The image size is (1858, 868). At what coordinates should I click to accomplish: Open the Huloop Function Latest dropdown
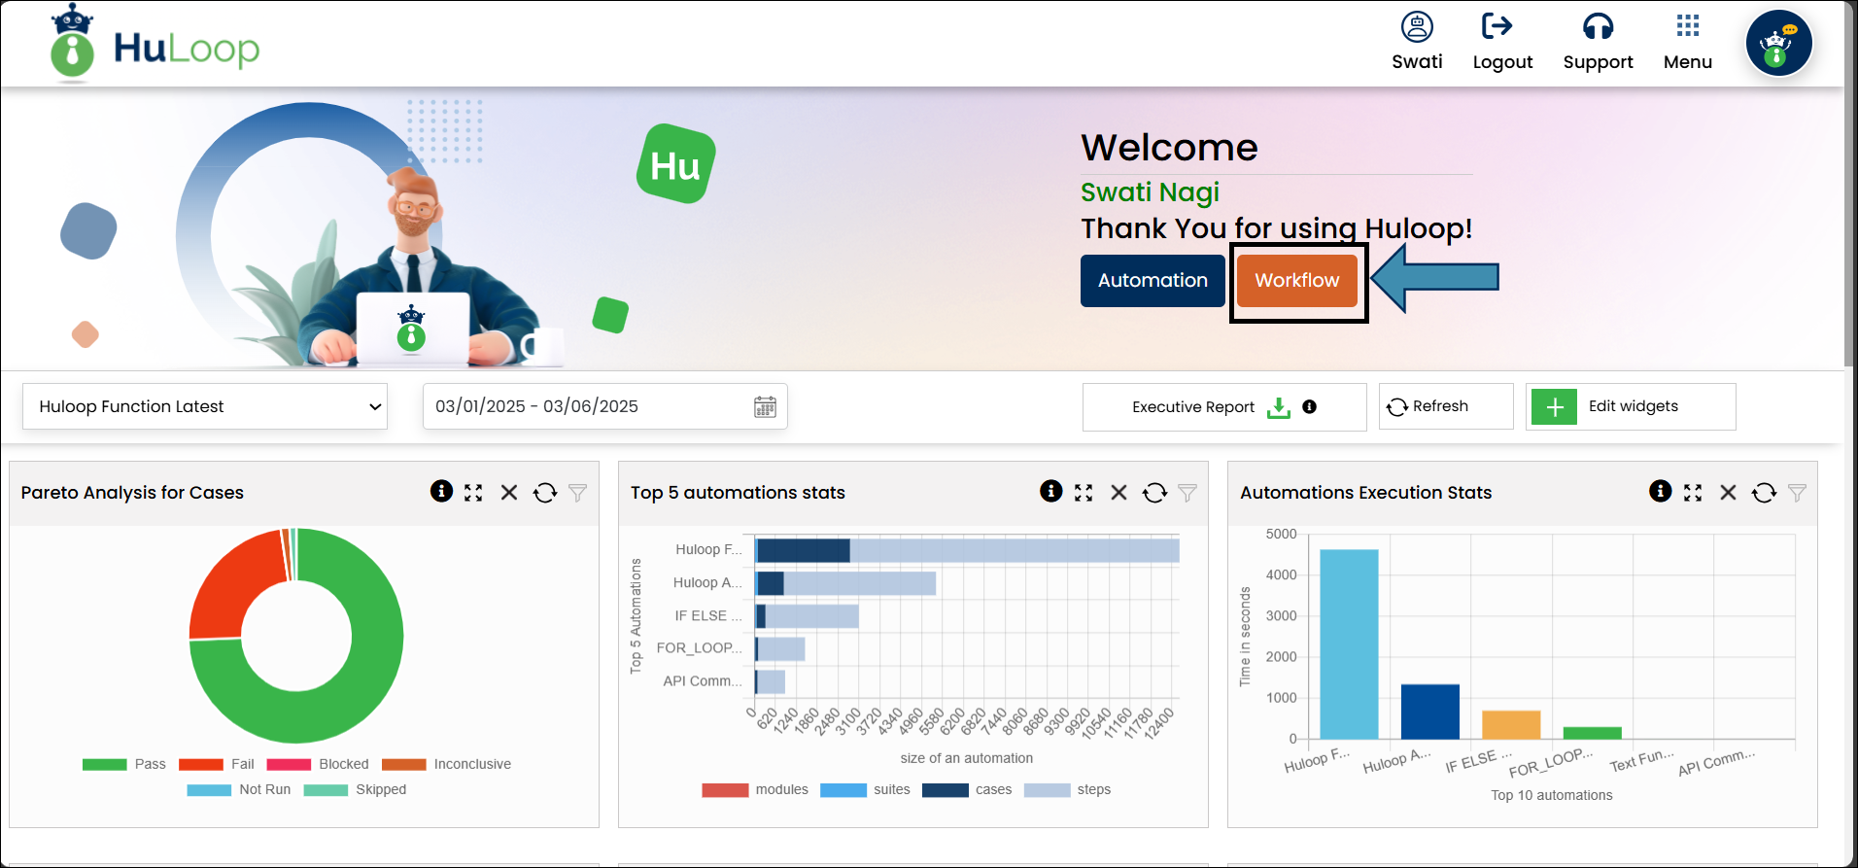pos(205,406)
